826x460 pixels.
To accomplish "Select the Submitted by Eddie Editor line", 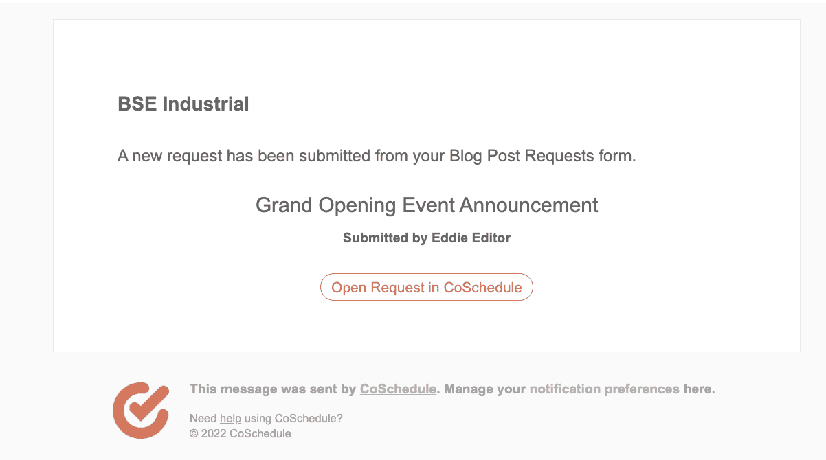I will pyautogui.click(x=426, y=238).
